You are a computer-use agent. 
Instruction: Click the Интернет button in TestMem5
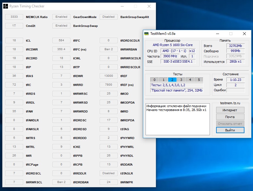tap(230, 110)
